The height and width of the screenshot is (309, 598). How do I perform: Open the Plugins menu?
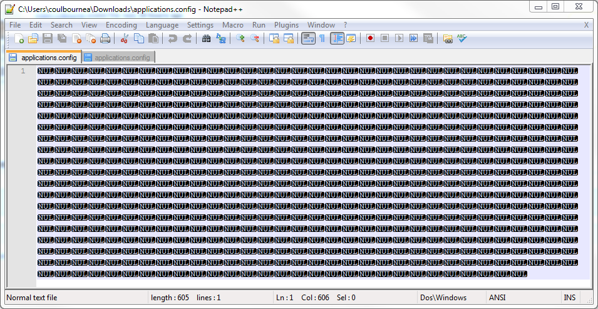pos(286,25)
